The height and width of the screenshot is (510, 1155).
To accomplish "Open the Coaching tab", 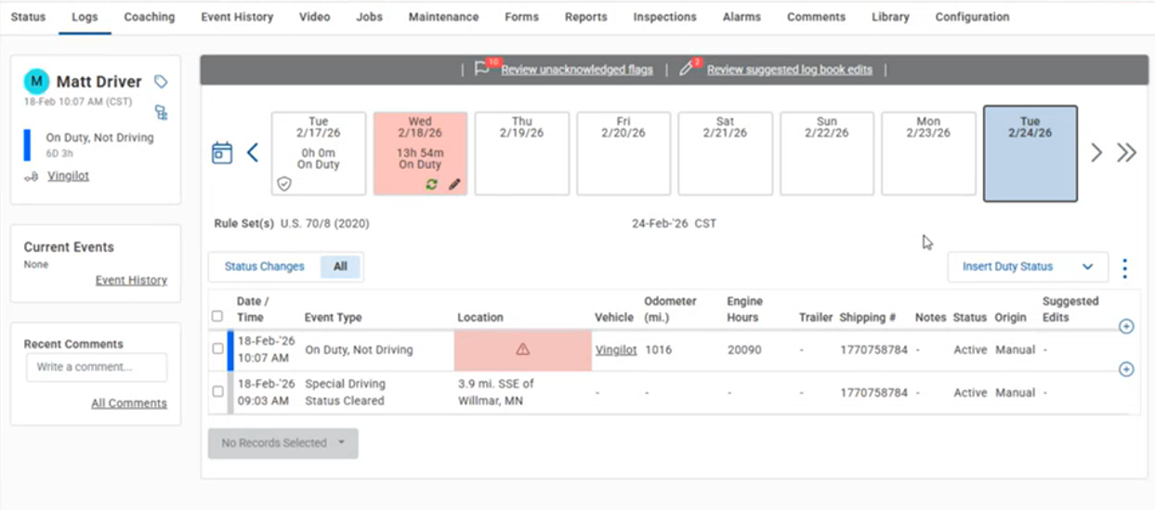I will 150,17.
